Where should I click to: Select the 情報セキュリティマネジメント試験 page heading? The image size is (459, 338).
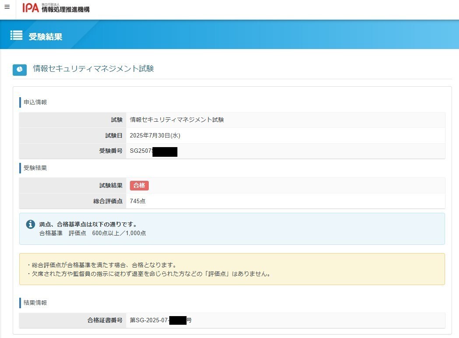(x=93, y=69)
